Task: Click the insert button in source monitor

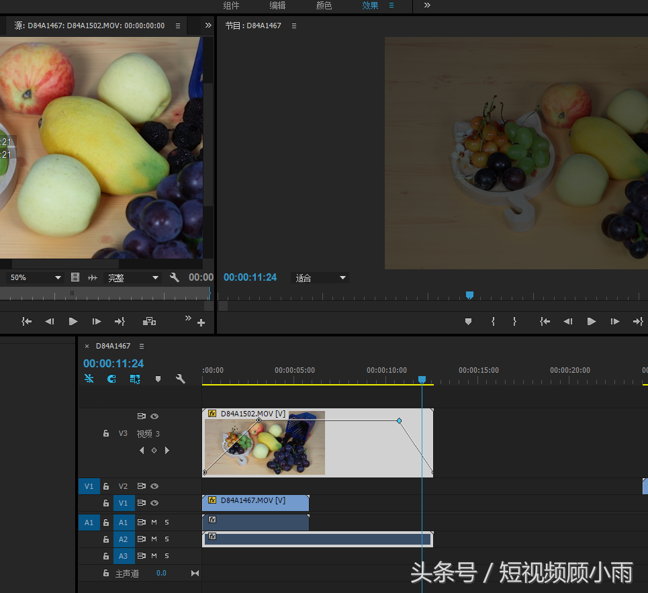Action: (x=149, y=322)
